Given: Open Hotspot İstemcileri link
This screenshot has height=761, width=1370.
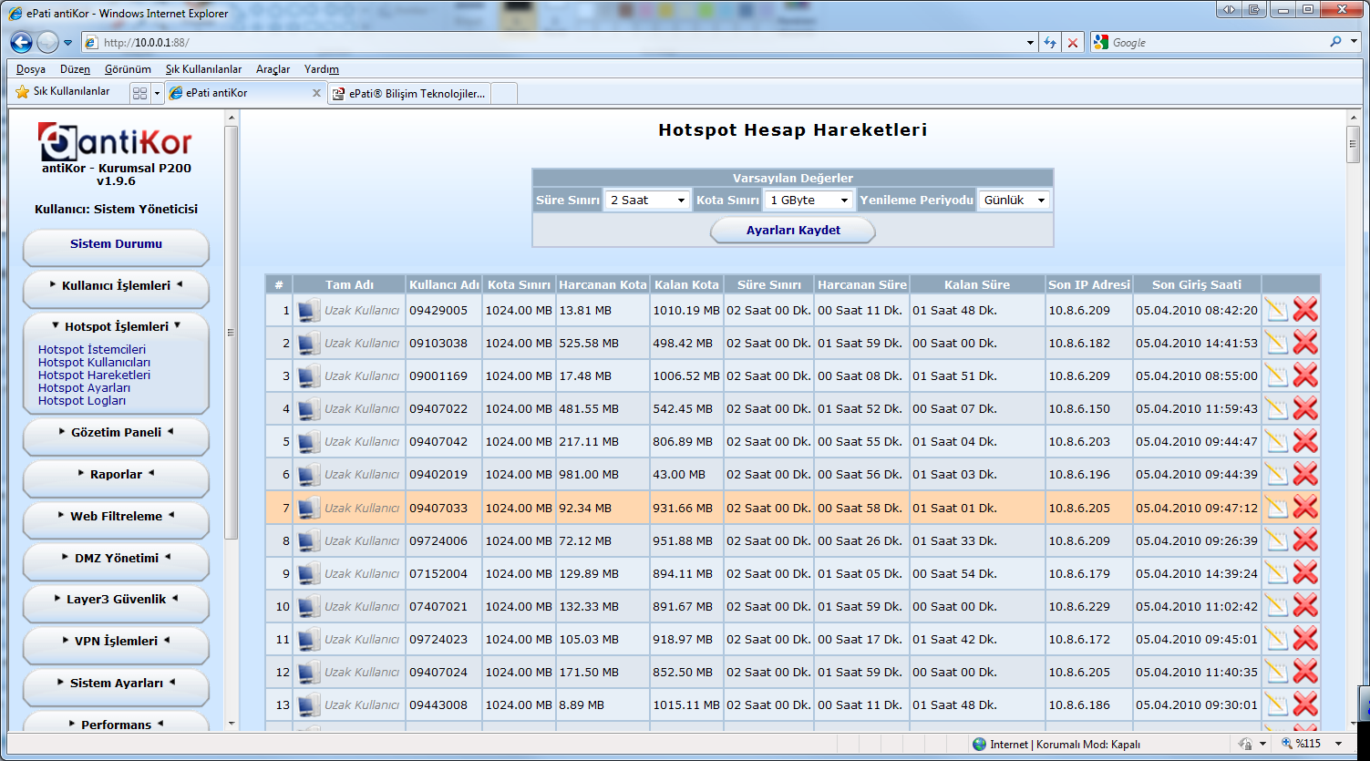Looking at the screenshot, I should (92, 349).
